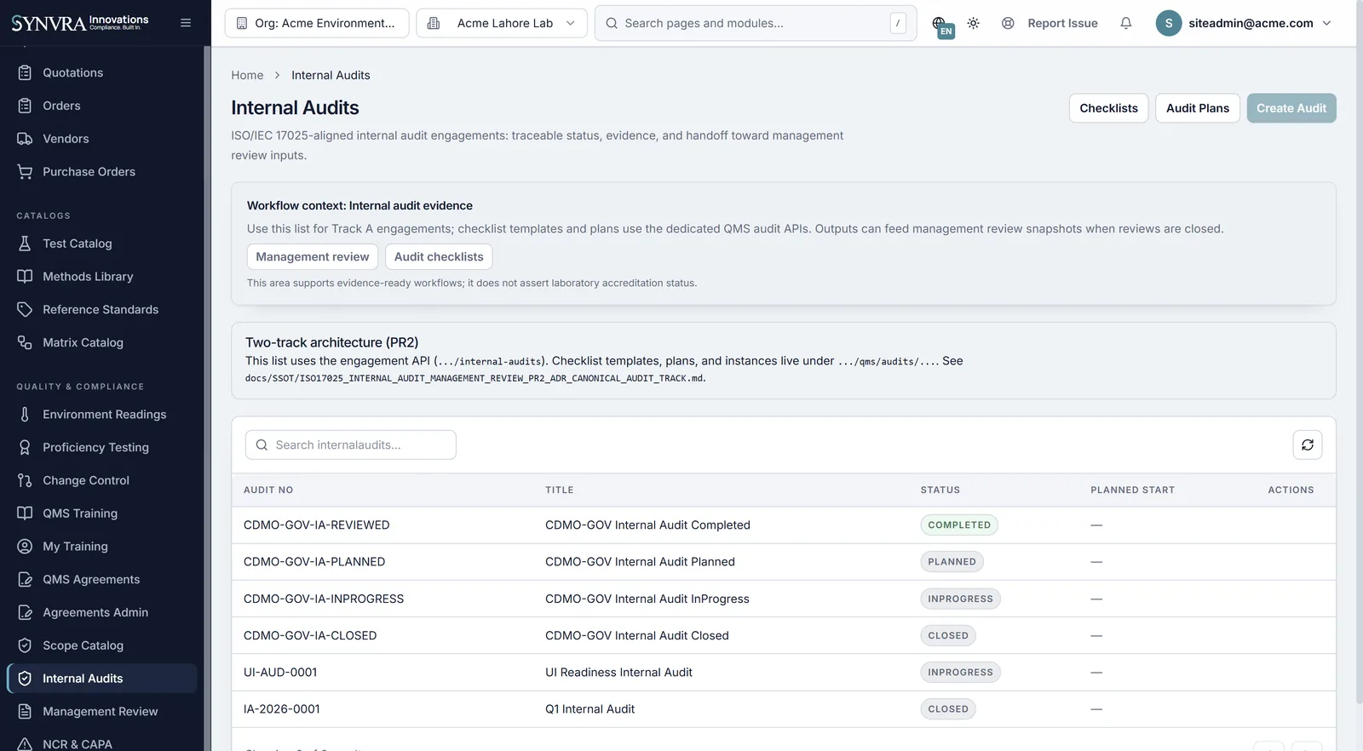This screenshot has width=1363, height=751.
Task: Click the Management review button
Action: (313, 256)
